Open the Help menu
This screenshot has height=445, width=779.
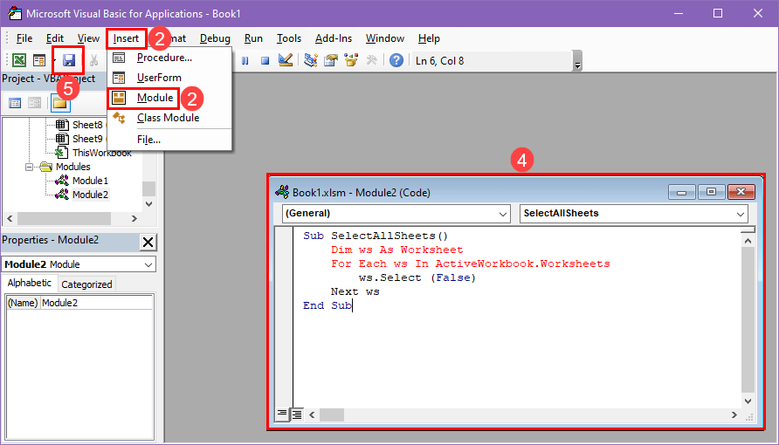429,38
